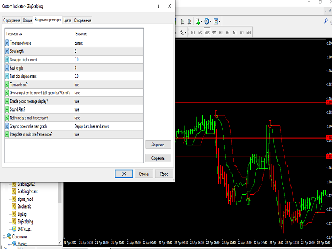Click the search magnifier icon
The image size is (332, 249).
[326, 21]
